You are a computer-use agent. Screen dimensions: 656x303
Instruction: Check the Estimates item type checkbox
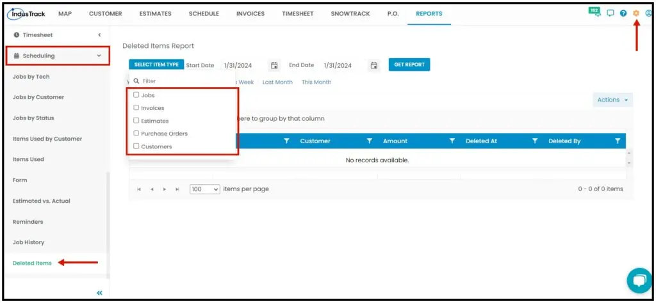[136, 120]
